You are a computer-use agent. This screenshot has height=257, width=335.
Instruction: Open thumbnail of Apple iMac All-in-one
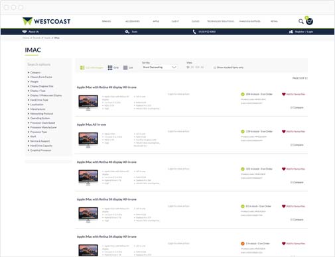click(x=88, y=140)
